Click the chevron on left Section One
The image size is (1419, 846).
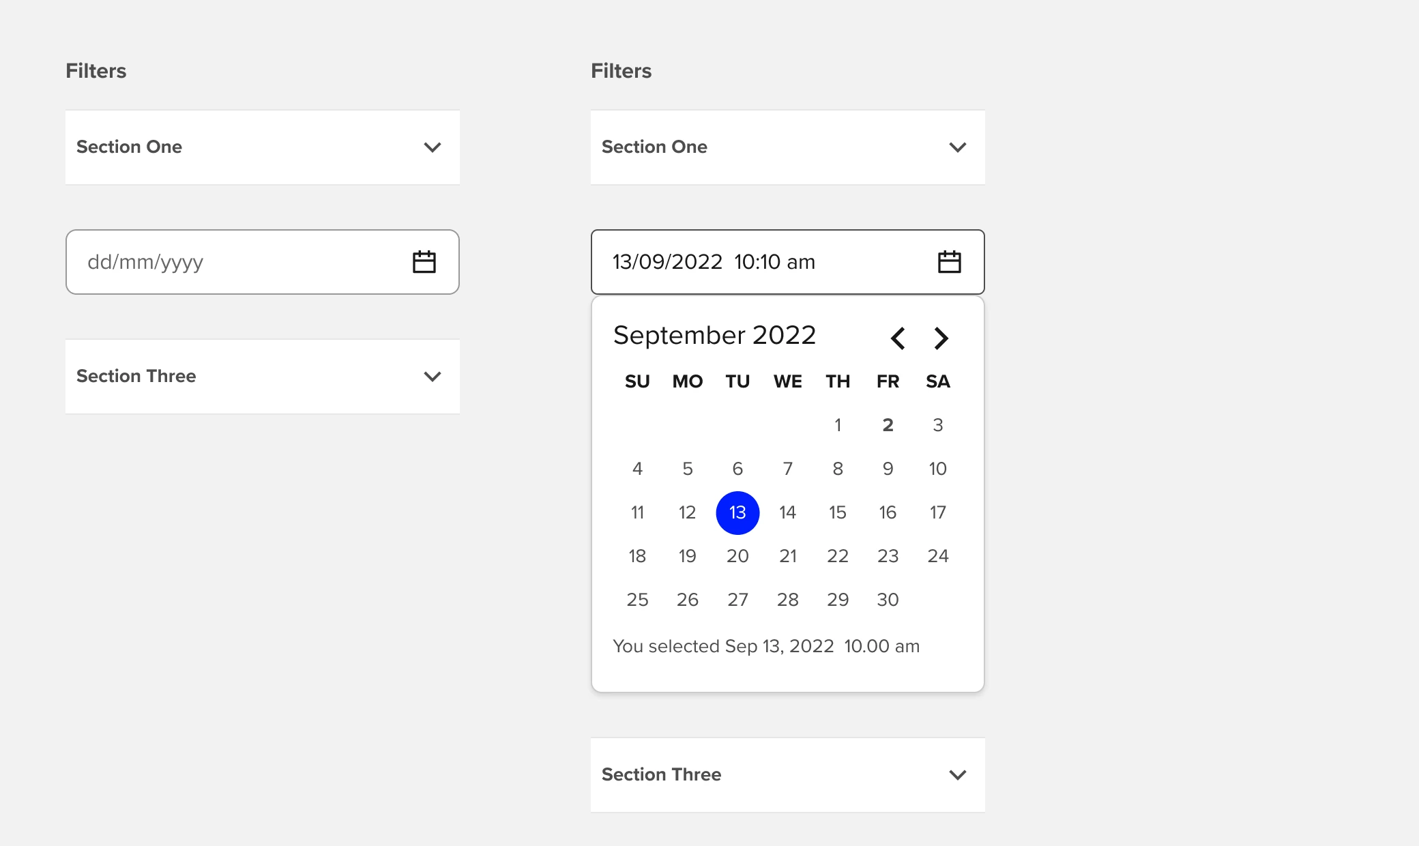pyautogui.click(x=431, y=147)
